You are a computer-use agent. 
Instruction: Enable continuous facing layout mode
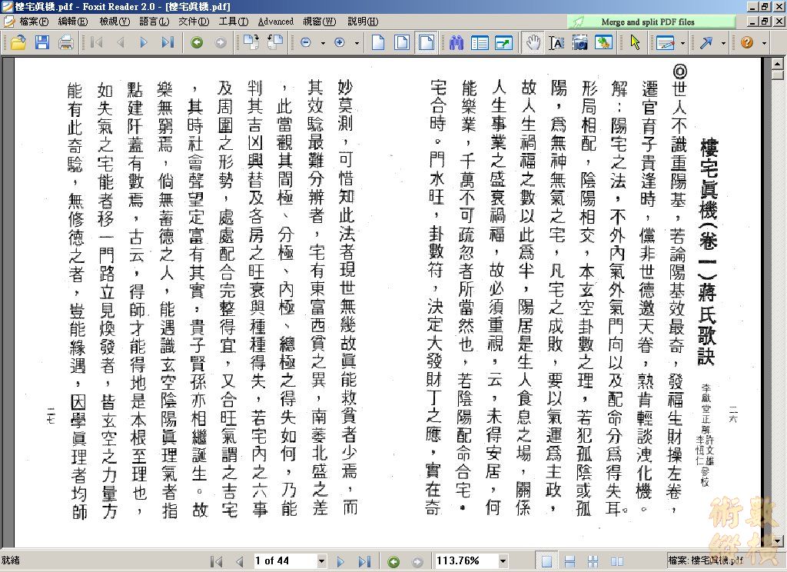(x=593, y=561)
